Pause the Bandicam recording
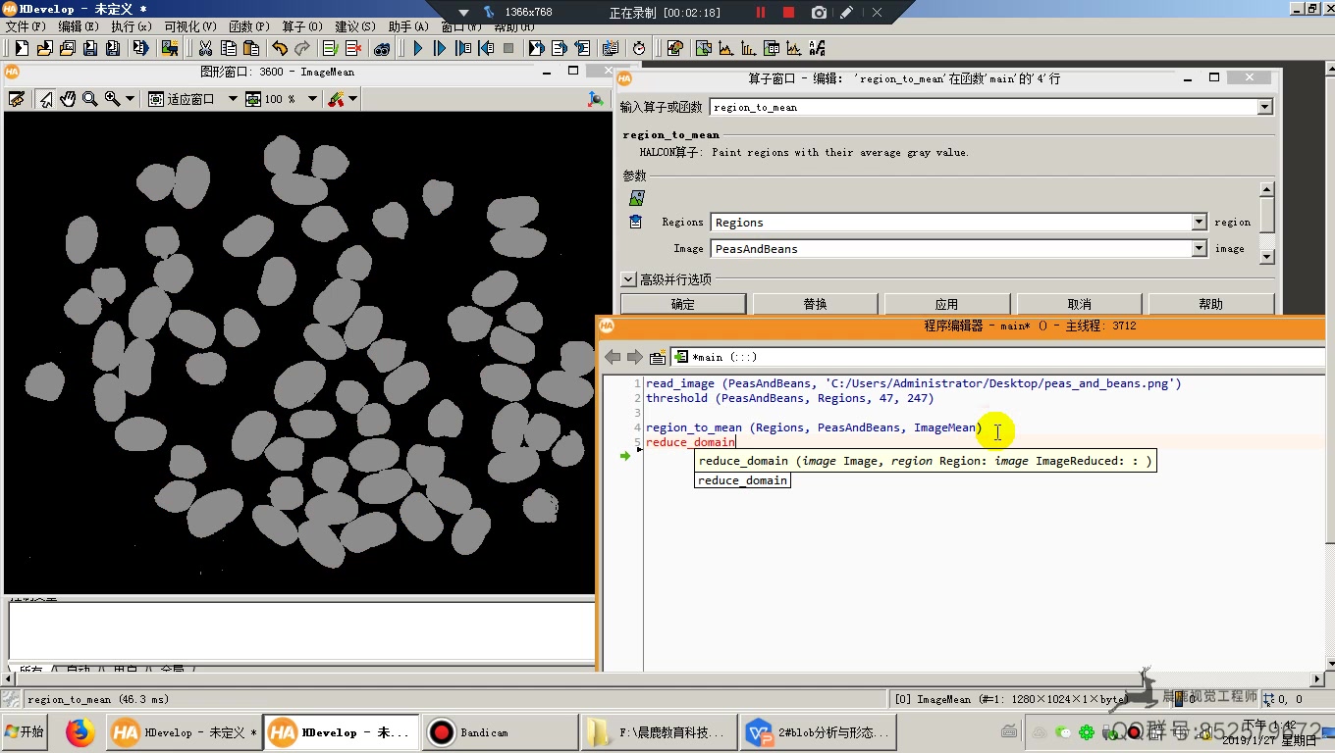 click(x=760, y=13)
